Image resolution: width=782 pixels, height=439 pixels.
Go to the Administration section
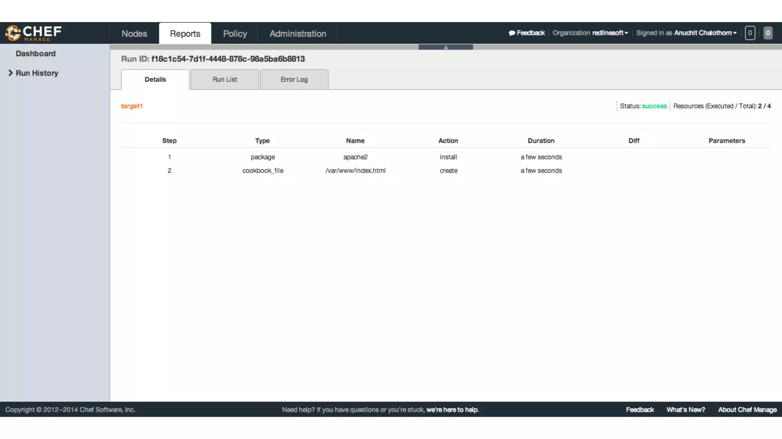298,34
